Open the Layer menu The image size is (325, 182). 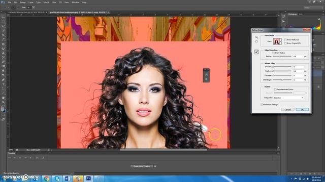(30, 2)
